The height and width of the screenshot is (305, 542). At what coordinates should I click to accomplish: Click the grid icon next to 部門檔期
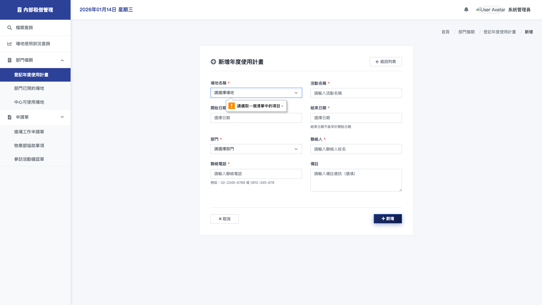coord(10,60)
